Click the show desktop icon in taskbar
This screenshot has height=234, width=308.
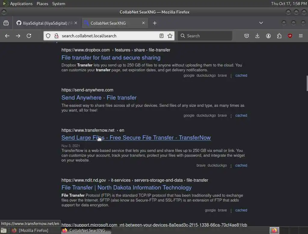[4, 230]
